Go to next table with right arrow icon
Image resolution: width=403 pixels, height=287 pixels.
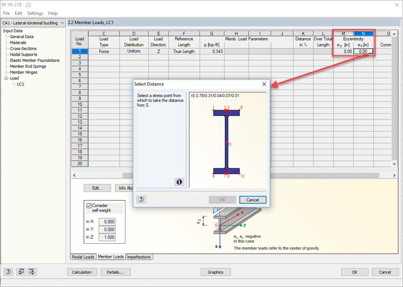tap(32, 272)
